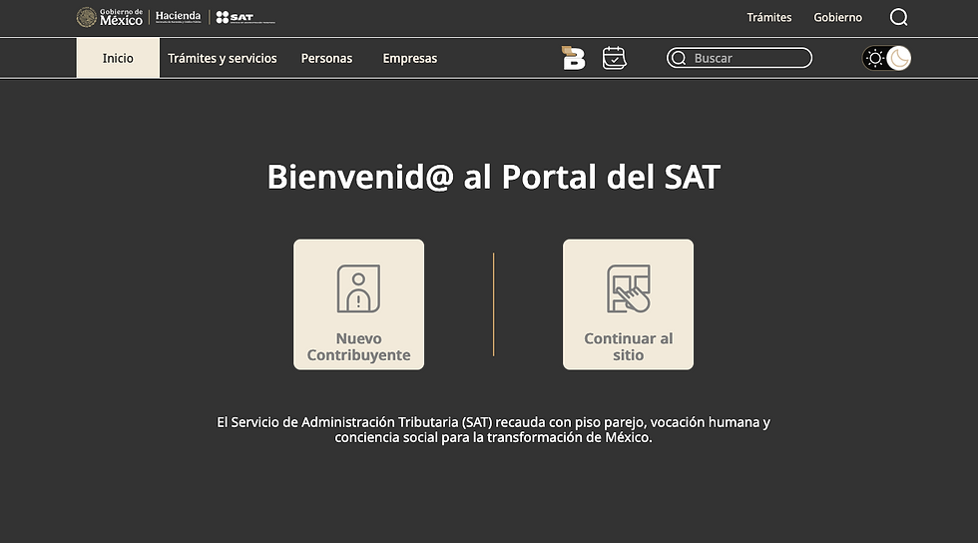Image resolution: width=978 pixels, height=543 pixels.
Task: Open the Gobierno link in top bar
Action: click(837, 18)
